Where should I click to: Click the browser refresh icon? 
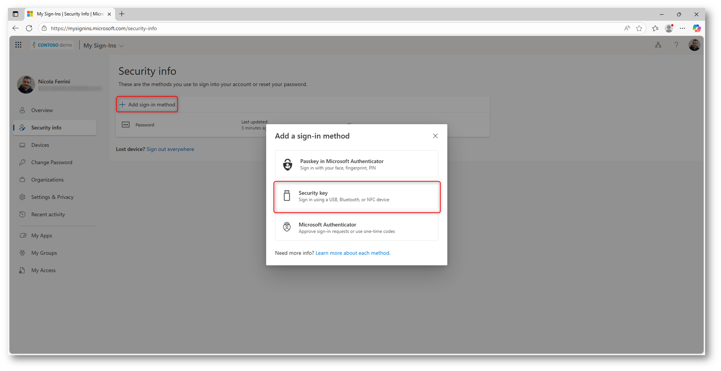(29, 28)
